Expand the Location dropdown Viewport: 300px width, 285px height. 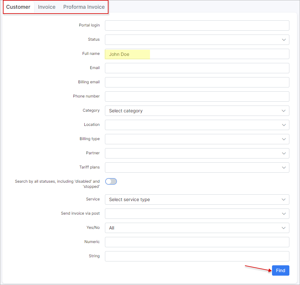tap(197, 125)
